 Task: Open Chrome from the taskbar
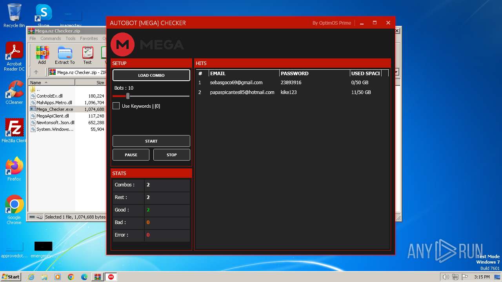coord(71,277)
